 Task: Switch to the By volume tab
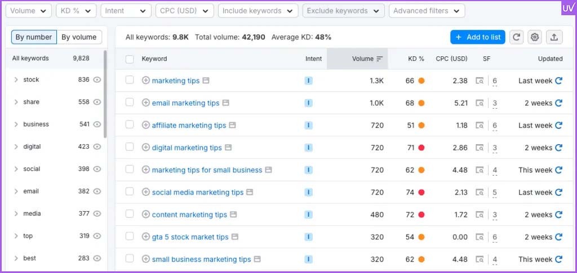click(79, 37)
